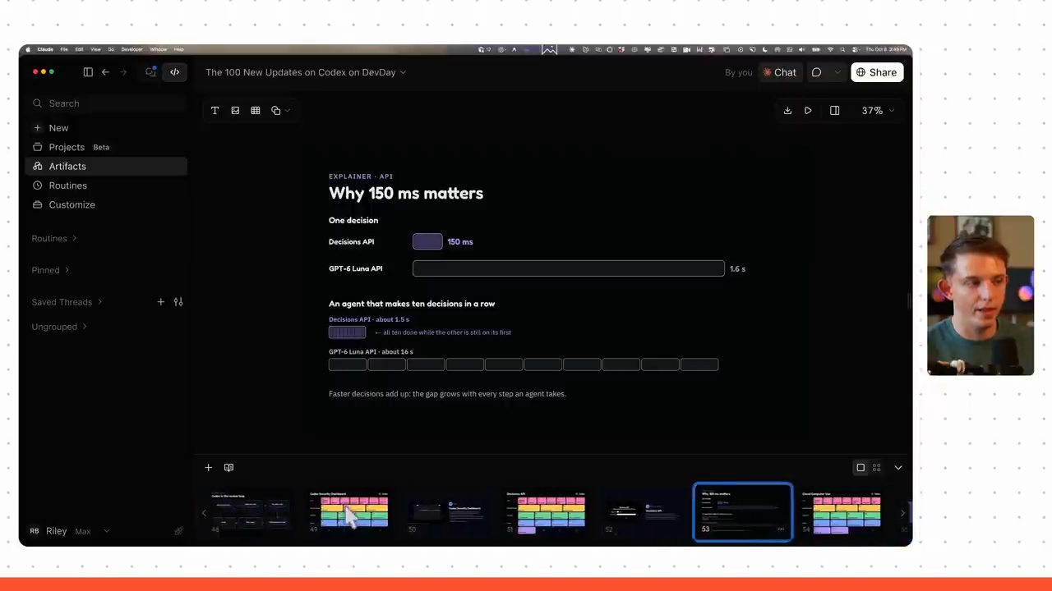Go to Routines in the sidebar list

tap(107, 186)
